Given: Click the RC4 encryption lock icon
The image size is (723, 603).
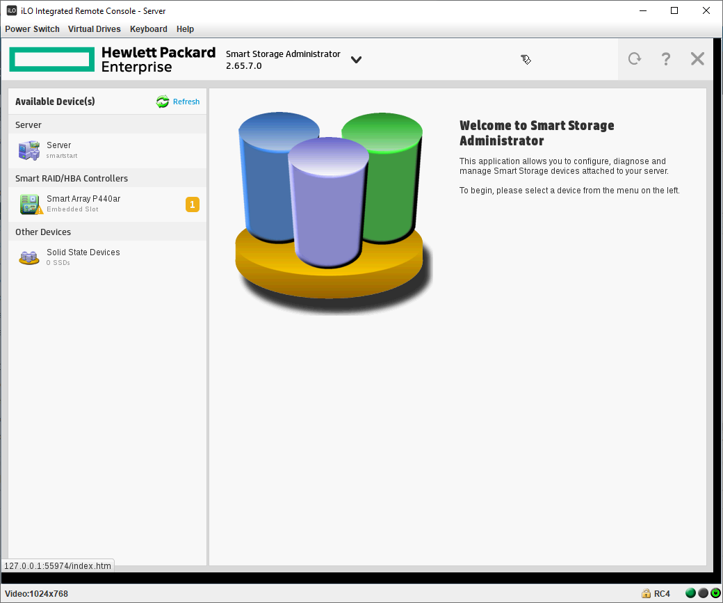Looking at the screenshot, I should [646, 593].
